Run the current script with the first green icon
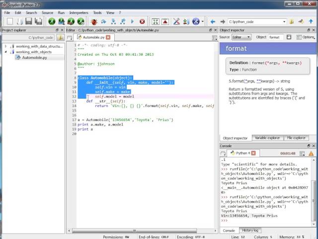The image size is (318, 239). pos(52,21)
